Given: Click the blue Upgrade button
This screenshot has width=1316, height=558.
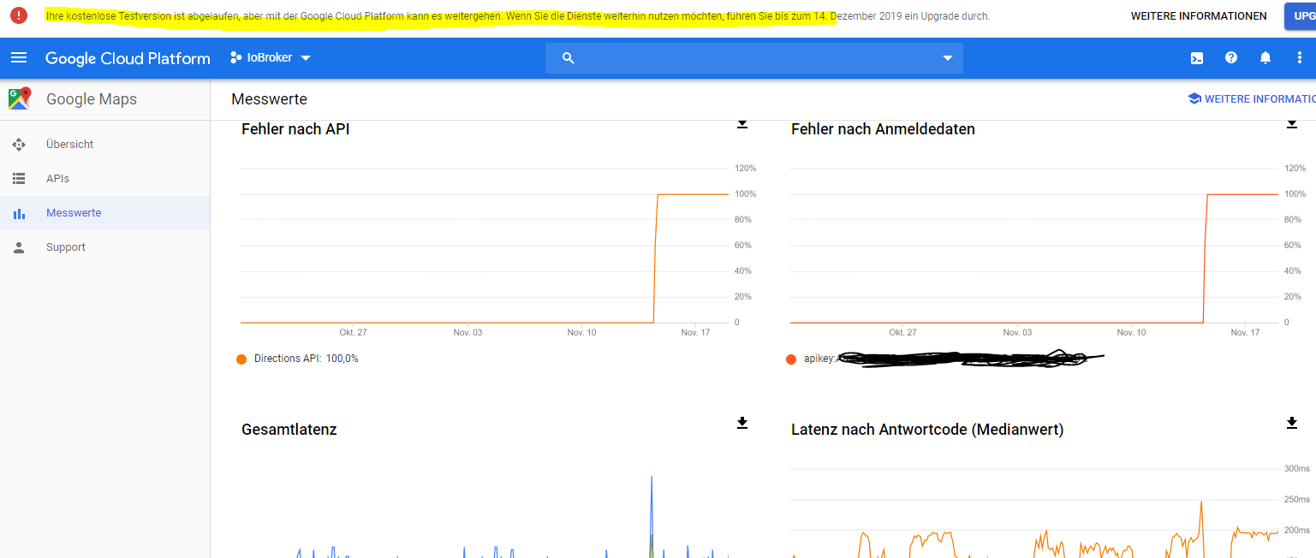Looking at the screenshot, I should [x=1300, y=16].
